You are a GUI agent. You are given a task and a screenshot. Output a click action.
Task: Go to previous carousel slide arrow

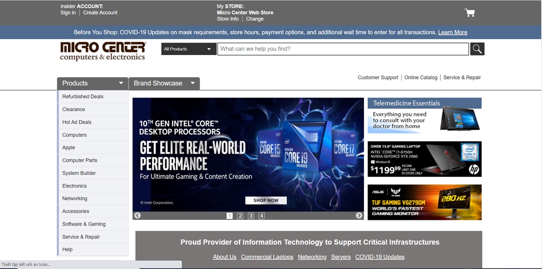pyautogui.click(x=137, y=216)
